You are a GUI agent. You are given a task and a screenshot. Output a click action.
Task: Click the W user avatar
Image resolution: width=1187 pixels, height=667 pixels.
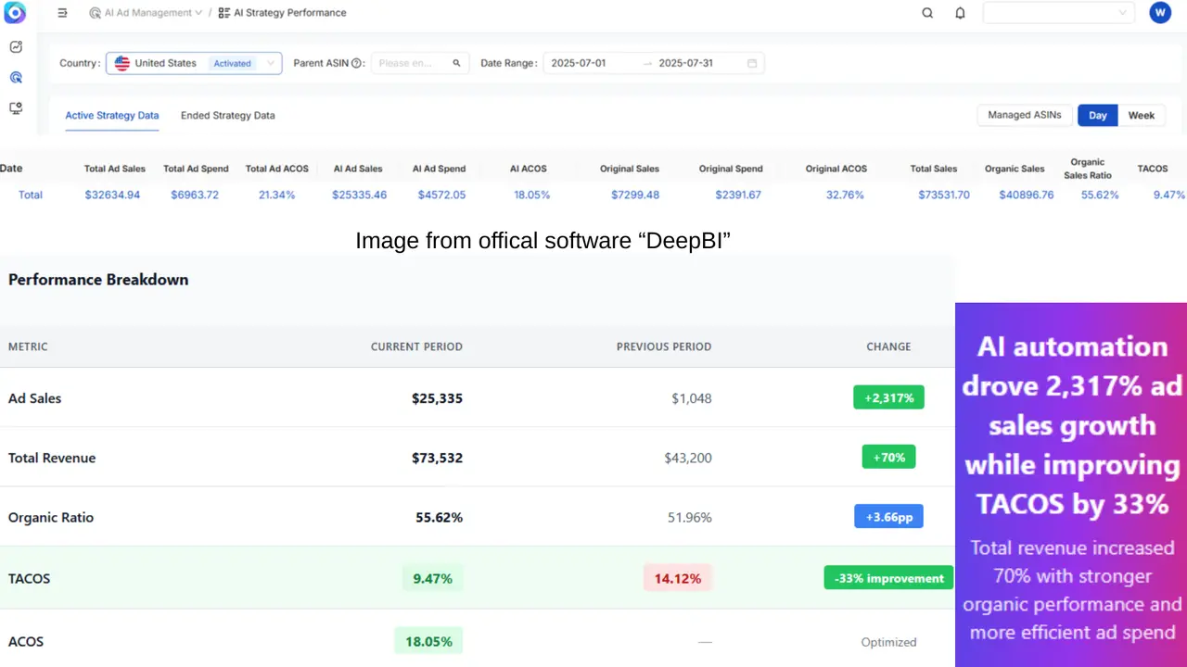[1160, 13]
